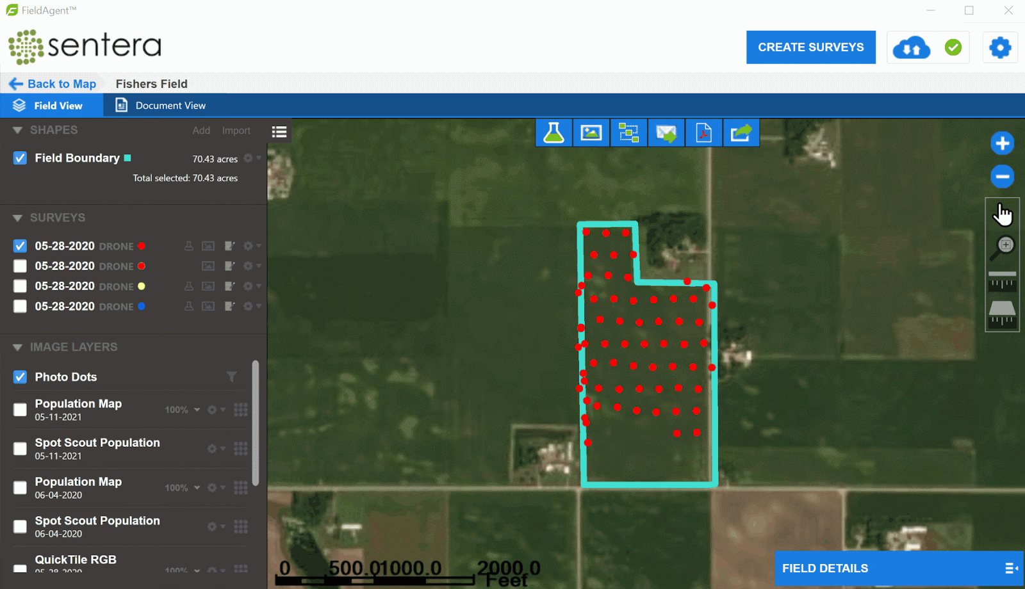Screen dimensions: 1025x589
Task: Click the green arrow share icon
Action: pyautogui.click(x=741, y=133)
